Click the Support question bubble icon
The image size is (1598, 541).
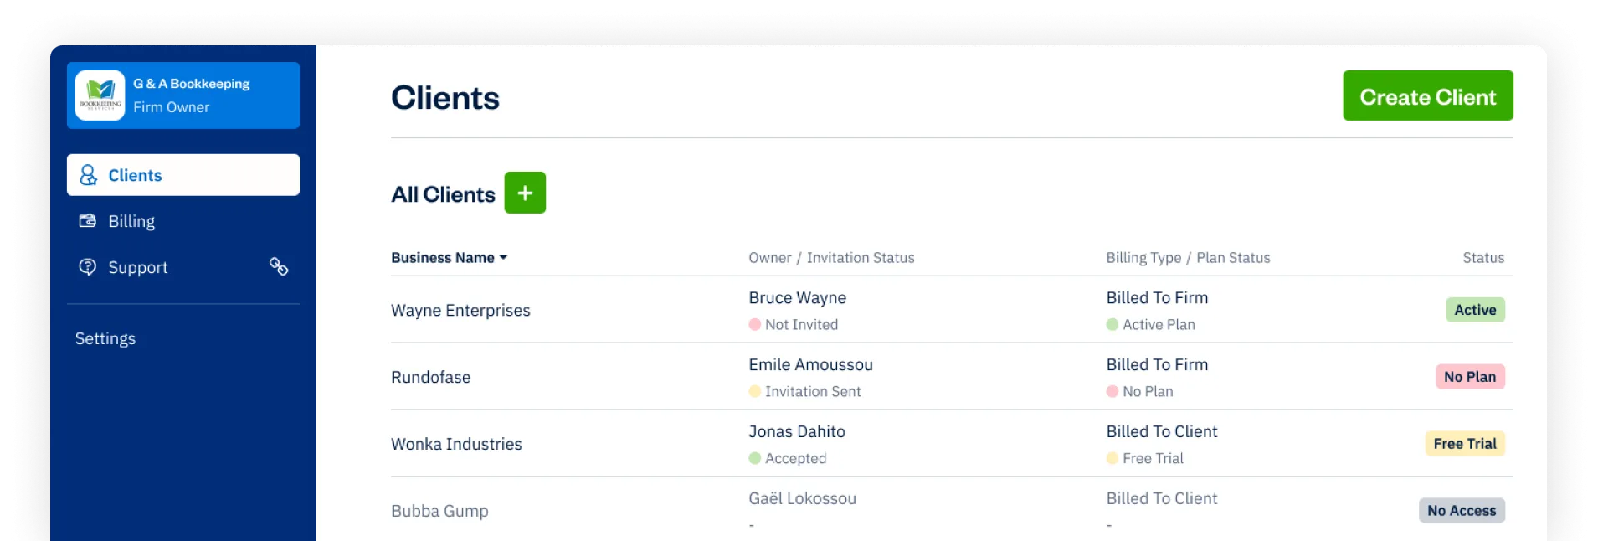(87, 267)
